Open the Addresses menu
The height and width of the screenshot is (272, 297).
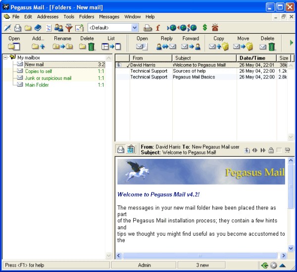pyautogui.click(x=48, y=17)
